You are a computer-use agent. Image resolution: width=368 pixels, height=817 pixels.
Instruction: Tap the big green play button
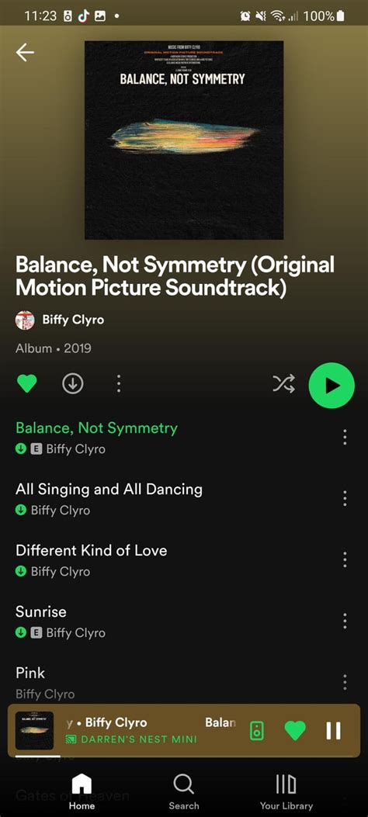[x=332, y=386]
